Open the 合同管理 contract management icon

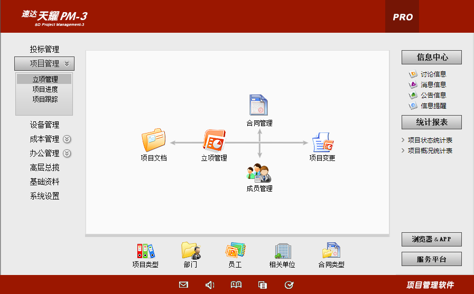click(259, 105)
